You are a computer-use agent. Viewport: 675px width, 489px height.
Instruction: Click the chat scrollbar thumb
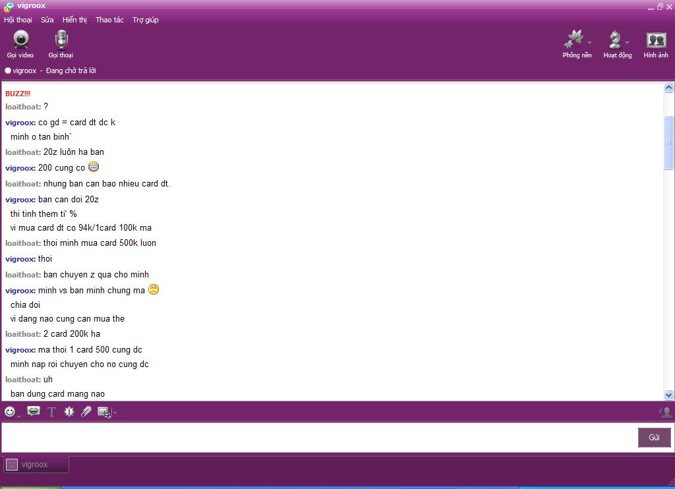pyautogui.click(x=668, y=142)
